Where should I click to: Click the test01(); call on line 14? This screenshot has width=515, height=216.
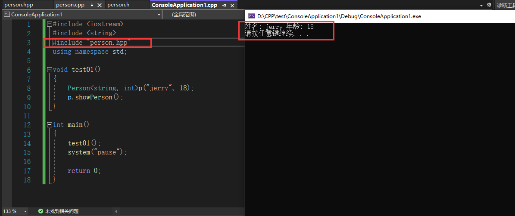point(84,143)
